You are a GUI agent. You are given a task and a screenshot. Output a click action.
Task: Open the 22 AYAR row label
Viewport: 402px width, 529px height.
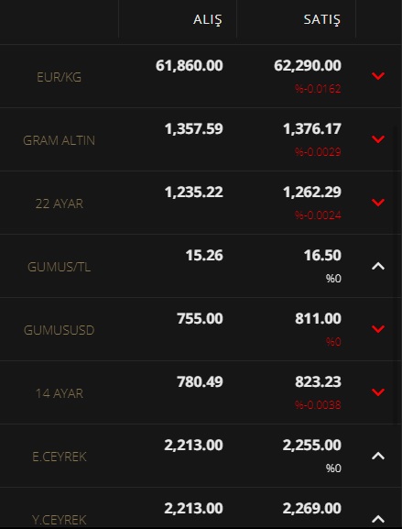click(60, 204)
